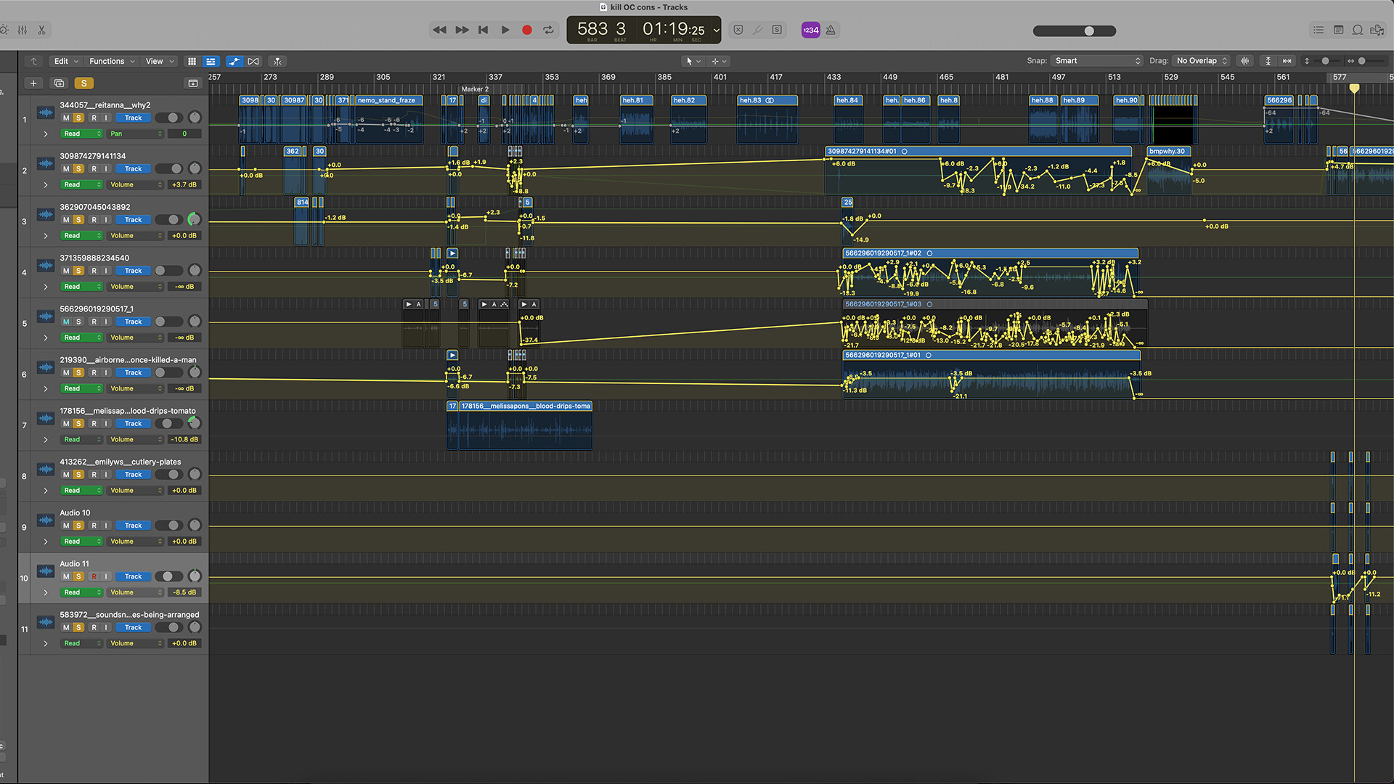The image size is (1394, 784).
Task: Click the List Editors icon top right
Action: pyautogui.click(x=1318, y=30)
